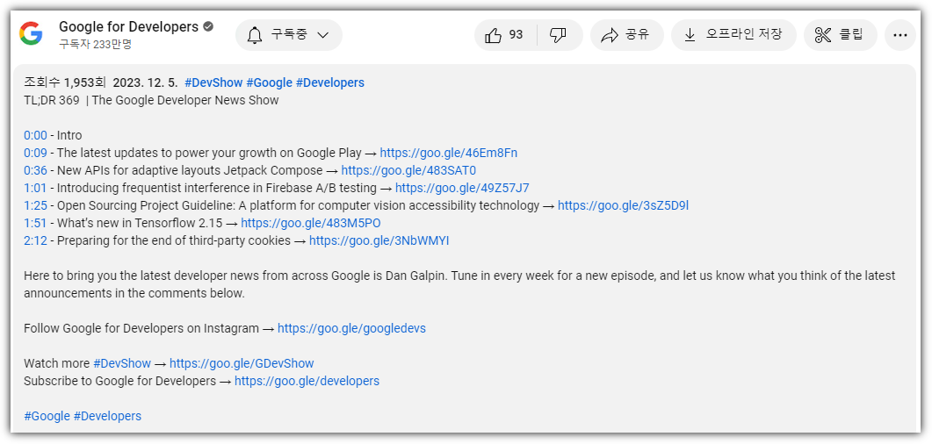Open the goo.gle/483M5PO link
Screen dimensions: 932x444
coord(311,223)
